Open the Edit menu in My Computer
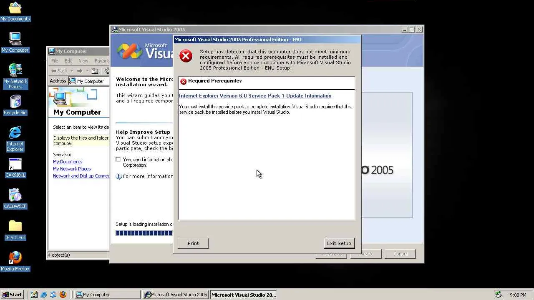 pyautogui.click(x=68, y=61)
